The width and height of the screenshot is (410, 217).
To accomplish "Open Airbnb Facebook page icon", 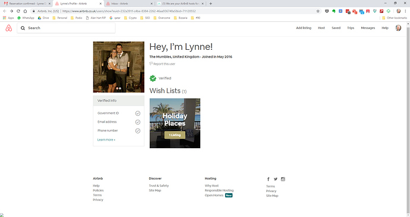I will click(x=268, y=179).
